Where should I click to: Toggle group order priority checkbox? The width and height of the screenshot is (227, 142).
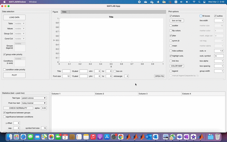point(4,54)
